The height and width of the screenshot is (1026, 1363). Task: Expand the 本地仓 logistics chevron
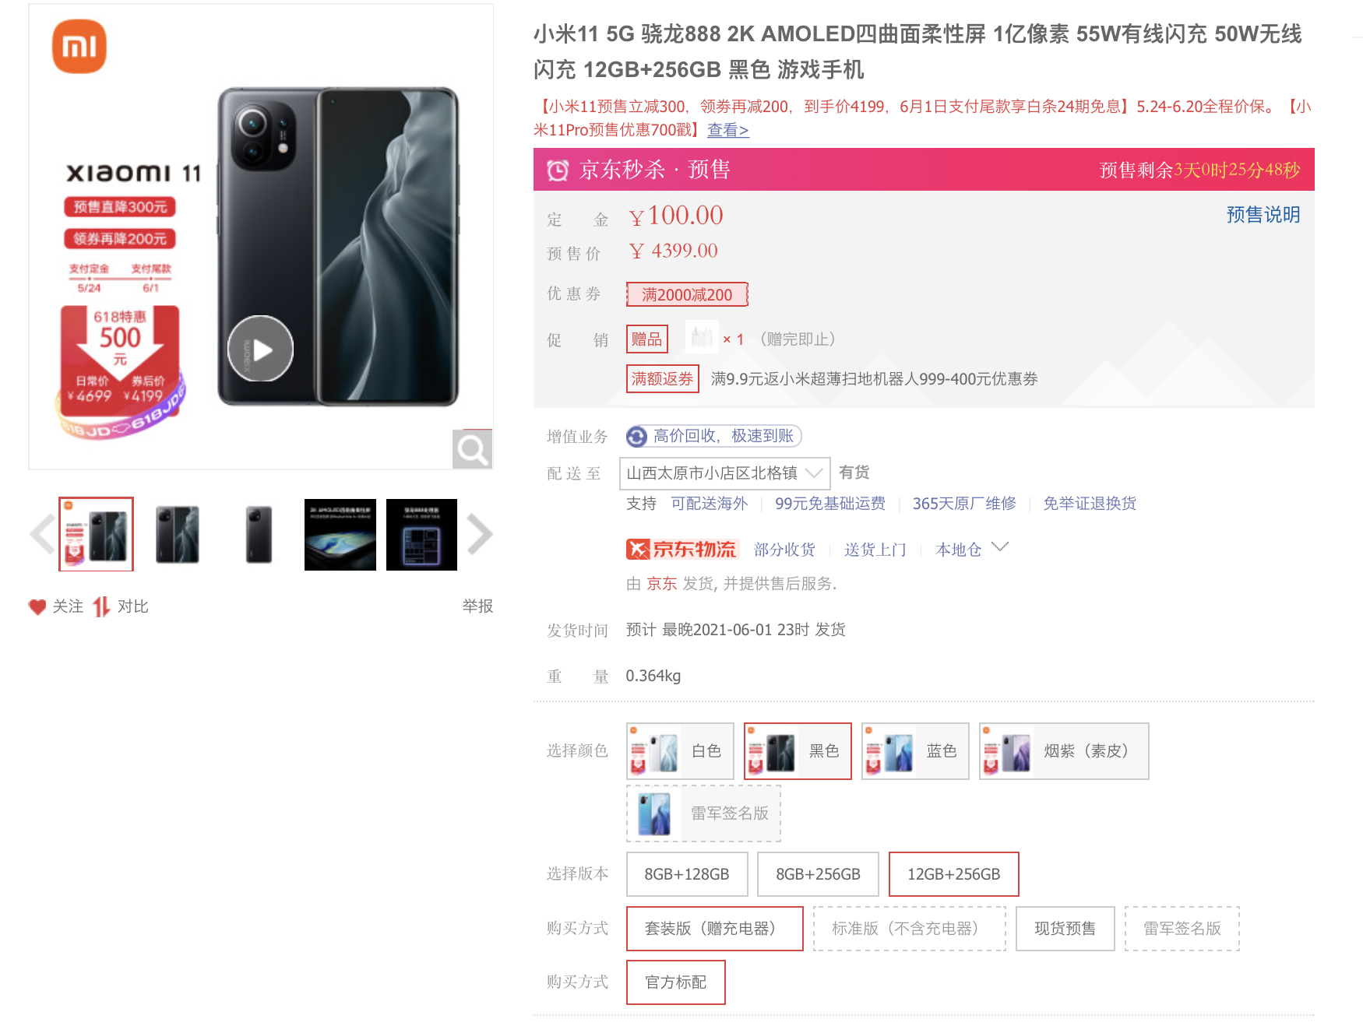pyautogui.click(x=1000, y=547)
